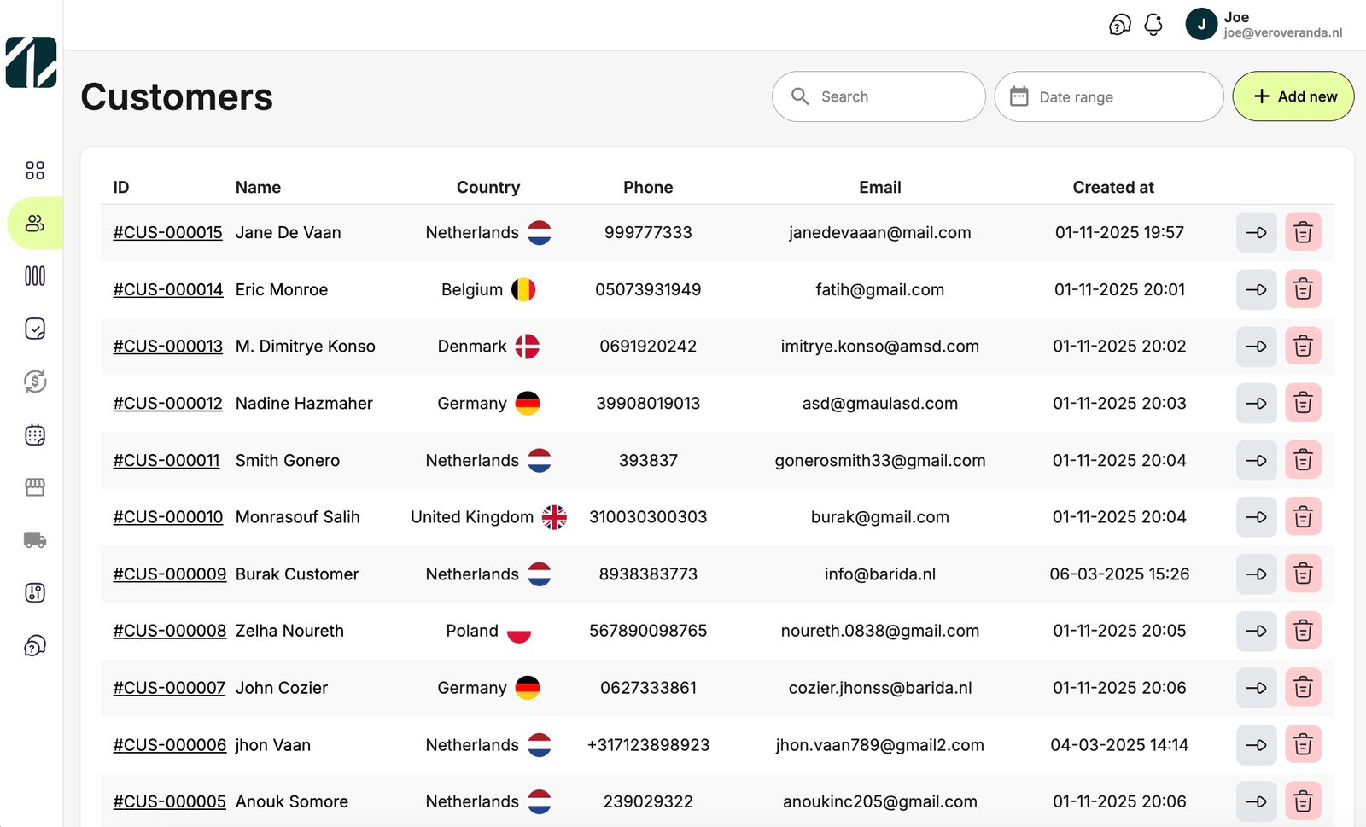Click the notification bell icon
This screenshot has width=1366, height=827.
(x=1153, y=25)
